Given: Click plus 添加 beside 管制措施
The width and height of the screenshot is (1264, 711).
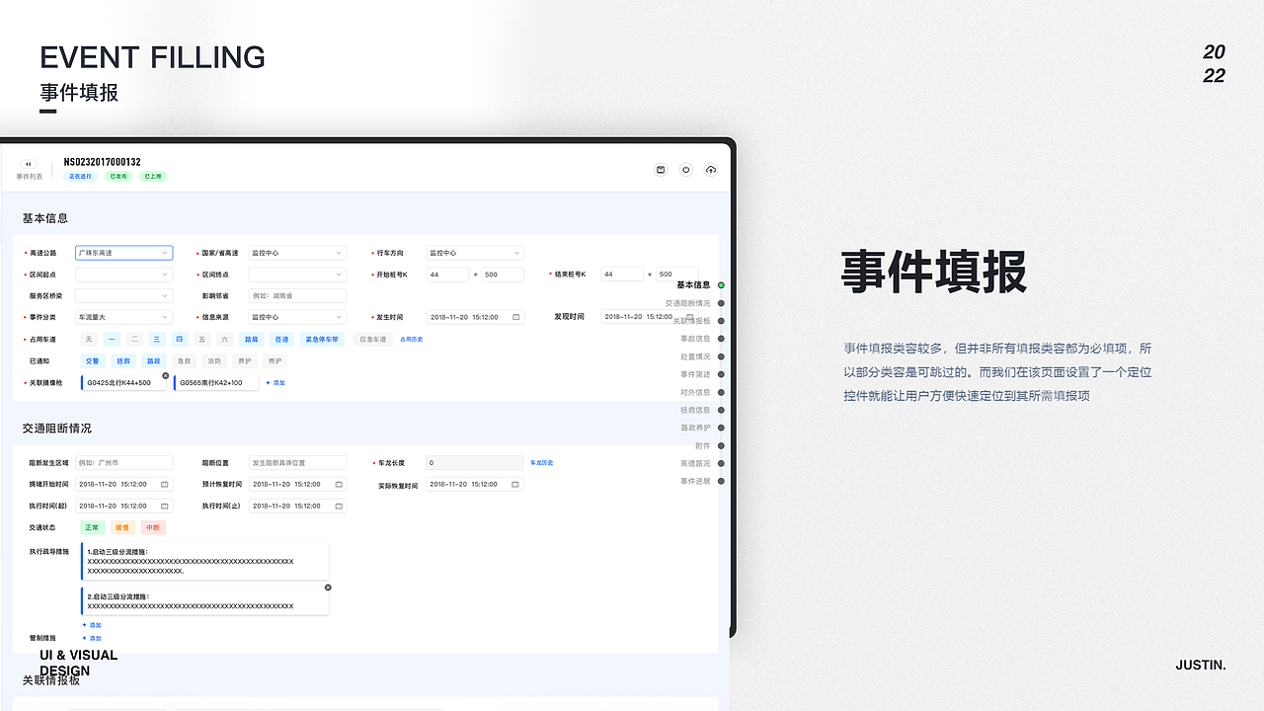Looking at the screenshot, I should [91, 638].
